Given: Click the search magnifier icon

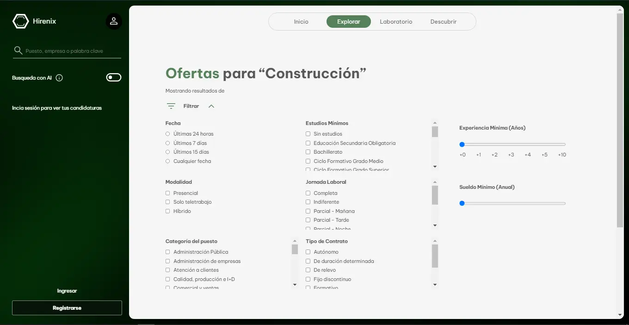Looking at the screenshot, I should point(18,50).
